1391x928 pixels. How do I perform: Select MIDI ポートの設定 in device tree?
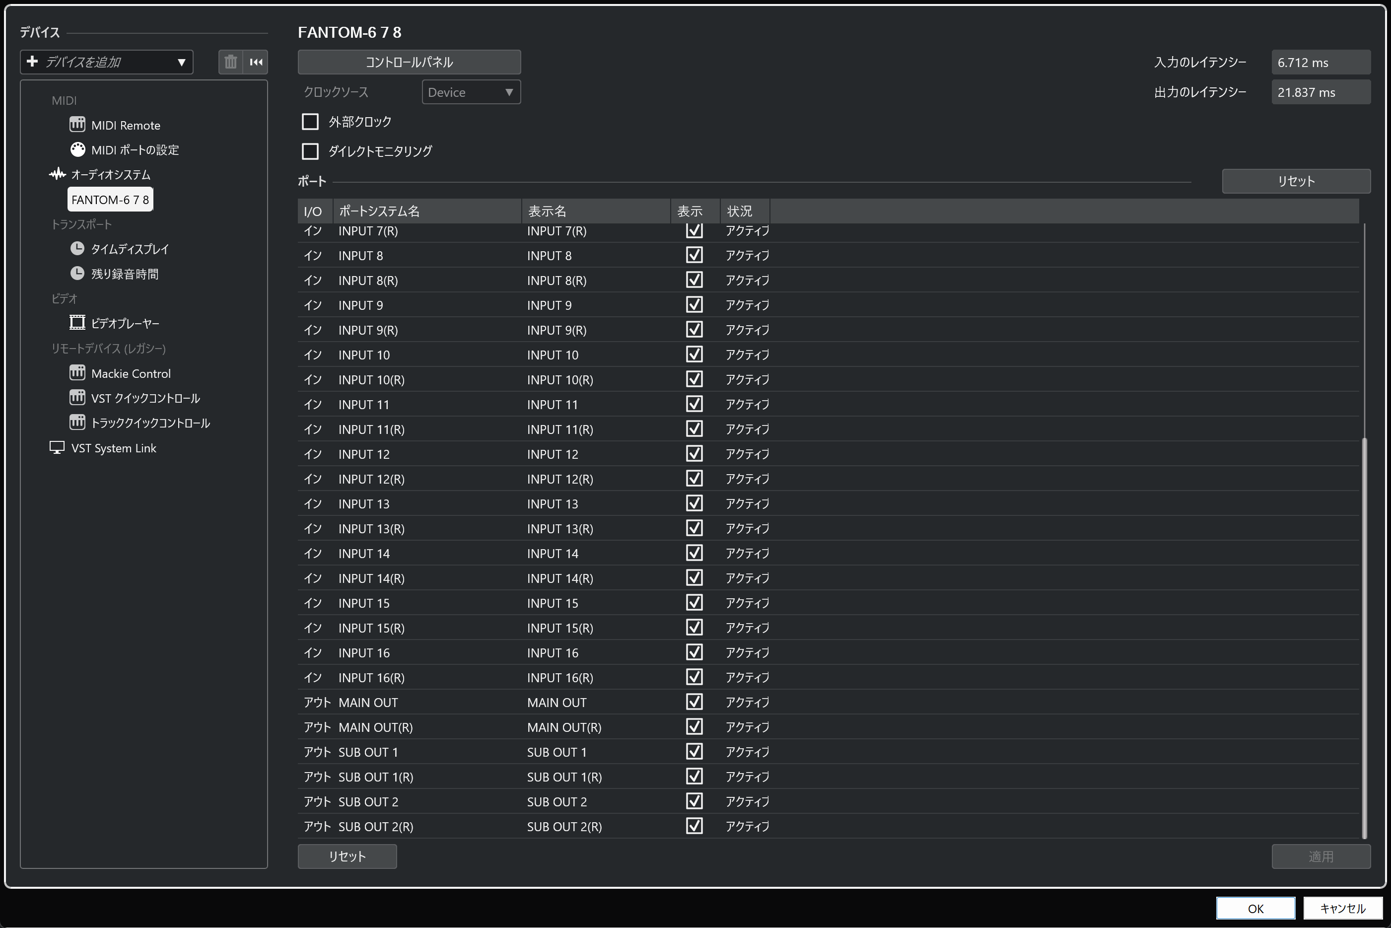135,150
